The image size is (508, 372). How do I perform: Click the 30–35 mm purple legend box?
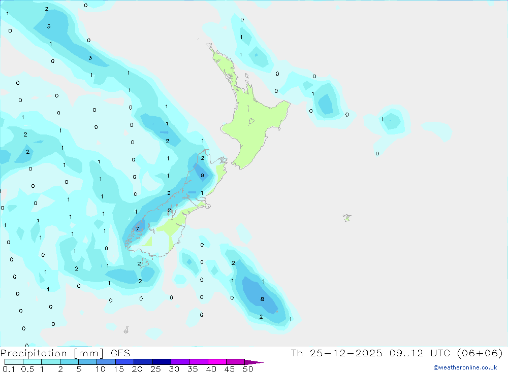[x=180, y=362]
